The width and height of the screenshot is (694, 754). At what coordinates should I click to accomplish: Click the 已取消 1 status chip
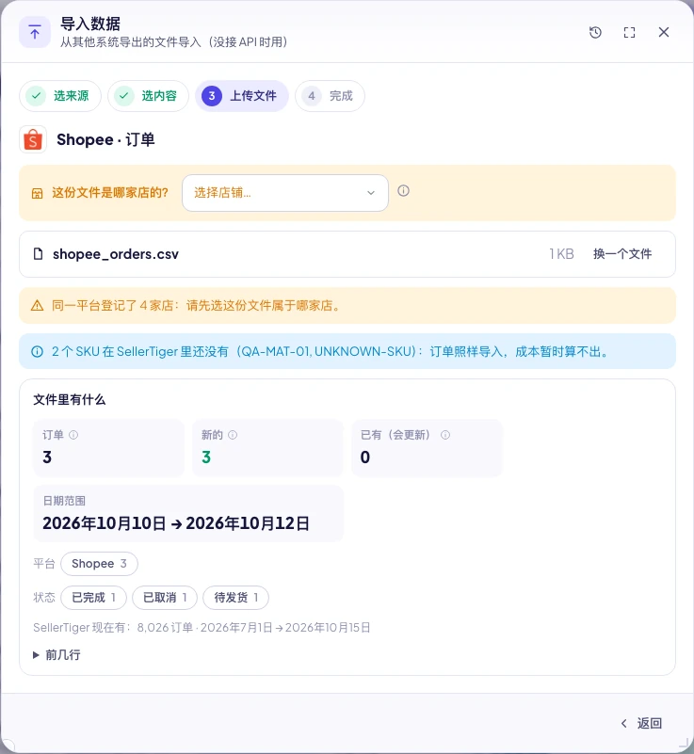pyautogui.click(x=165, y=597)
